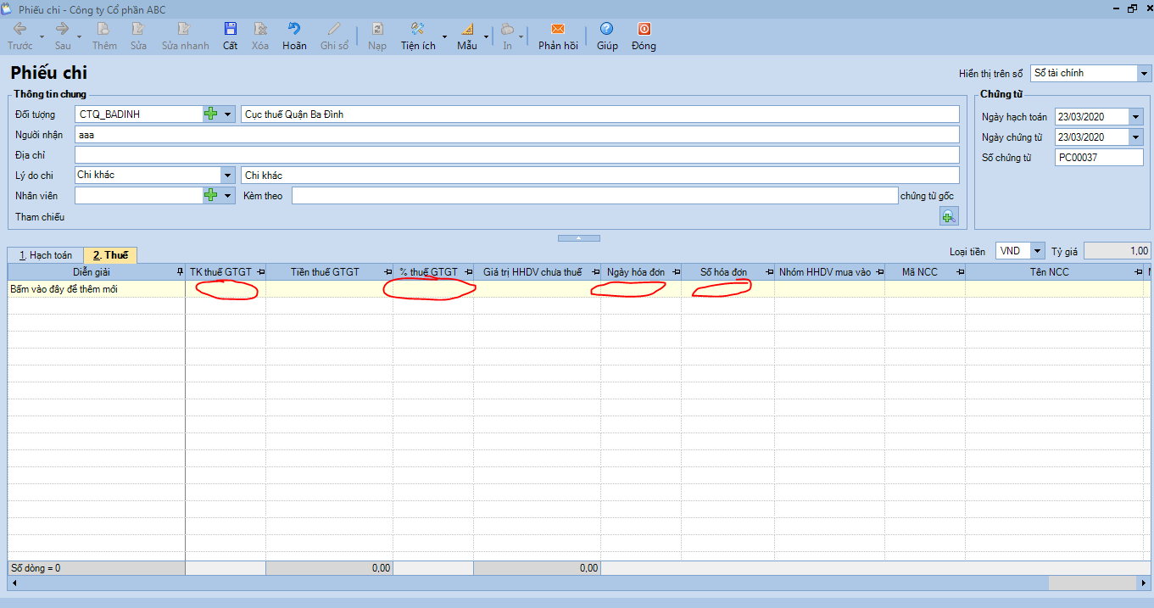Screen dimensions: 1154x608
Task: Open Giúp help icon
Action: tap(606, 30)
